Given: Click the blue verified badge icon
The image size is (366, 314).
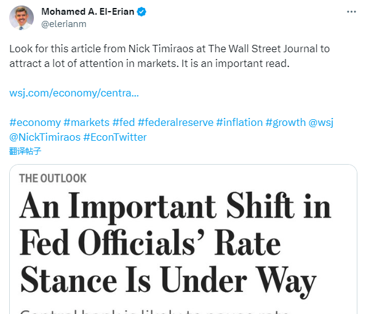Looking at the screenshot, I should coord(141,12).
